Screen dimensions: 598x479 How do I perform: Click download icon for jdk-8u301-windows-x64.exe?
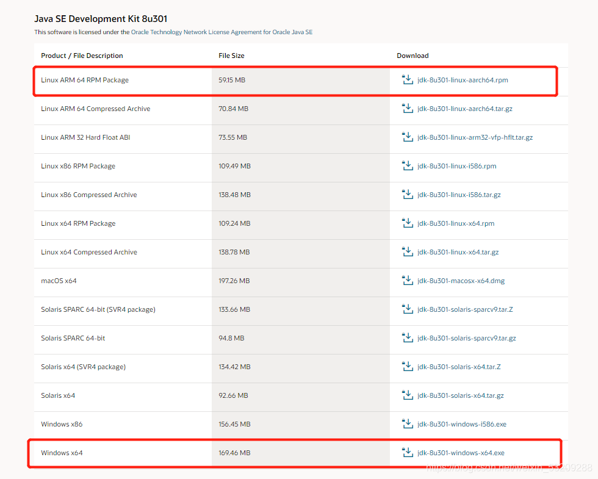[x=408, y=452]
